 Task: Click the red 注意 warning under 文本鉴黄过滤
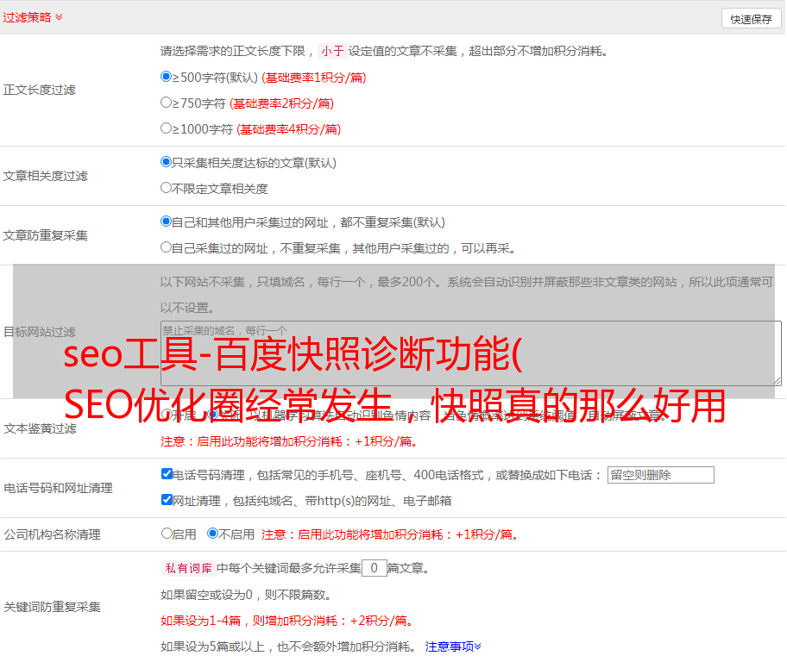coord(289,441)
